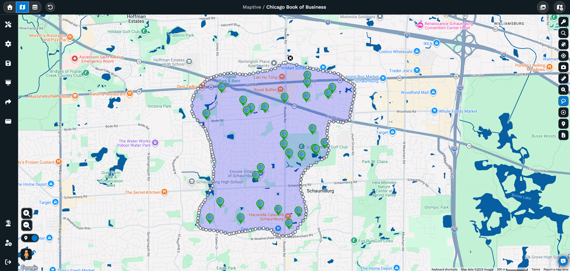
Task: Select the Woodfield Mall place label
Action: click(415, 93)
